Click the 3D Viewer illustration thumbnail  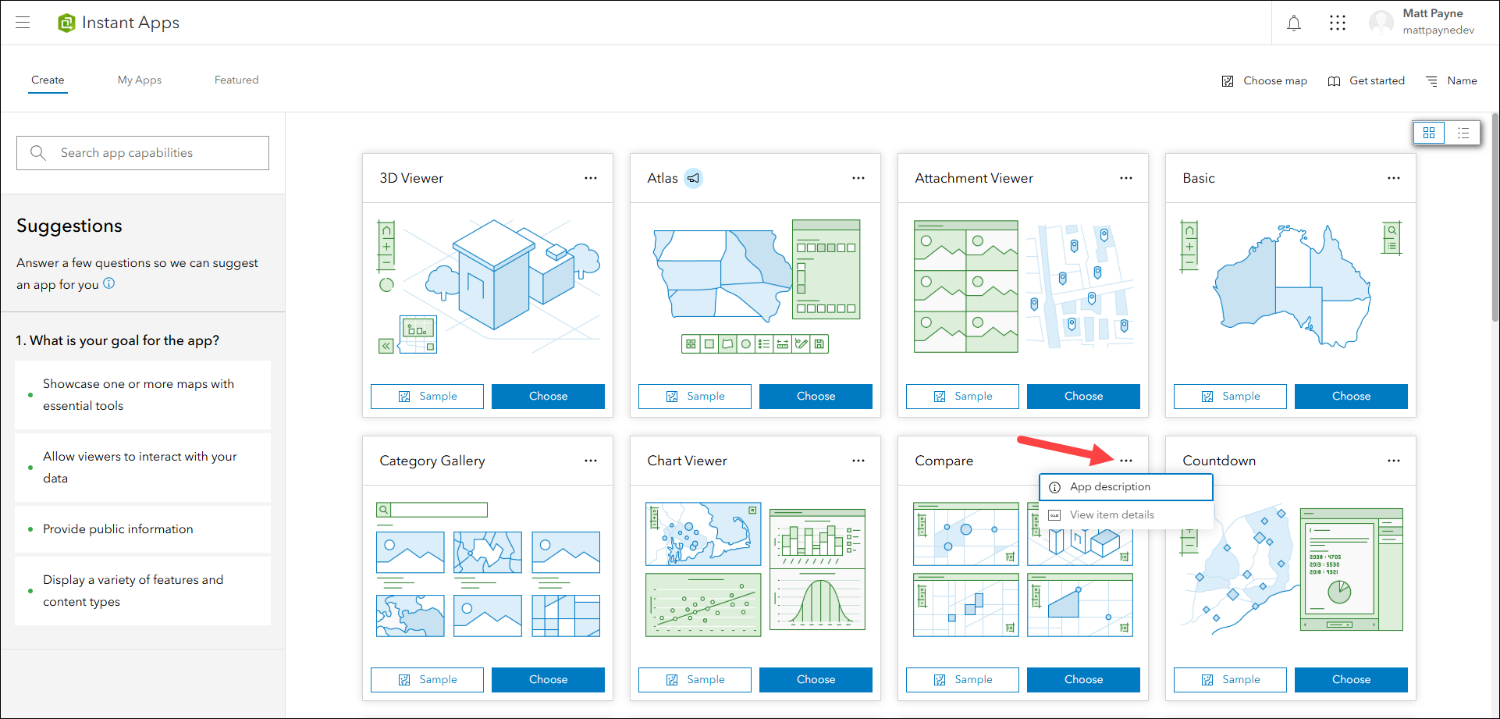[489, 287]
